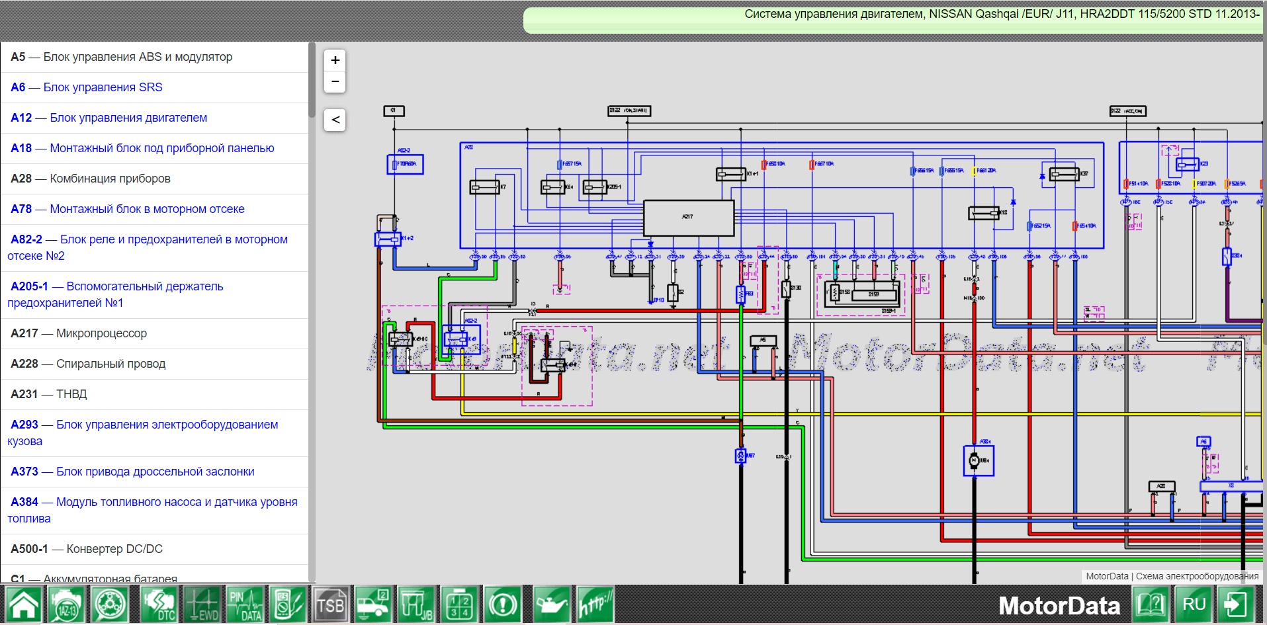The image size is (1267, 625).
Task: Select the EWD wiring diagram icon
Action: click(x=201, y=604)
